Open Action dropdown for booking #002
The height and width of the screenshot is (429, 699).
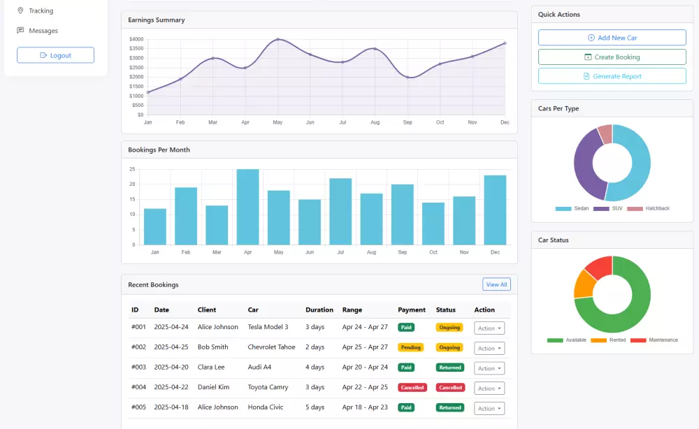point(489,349)
